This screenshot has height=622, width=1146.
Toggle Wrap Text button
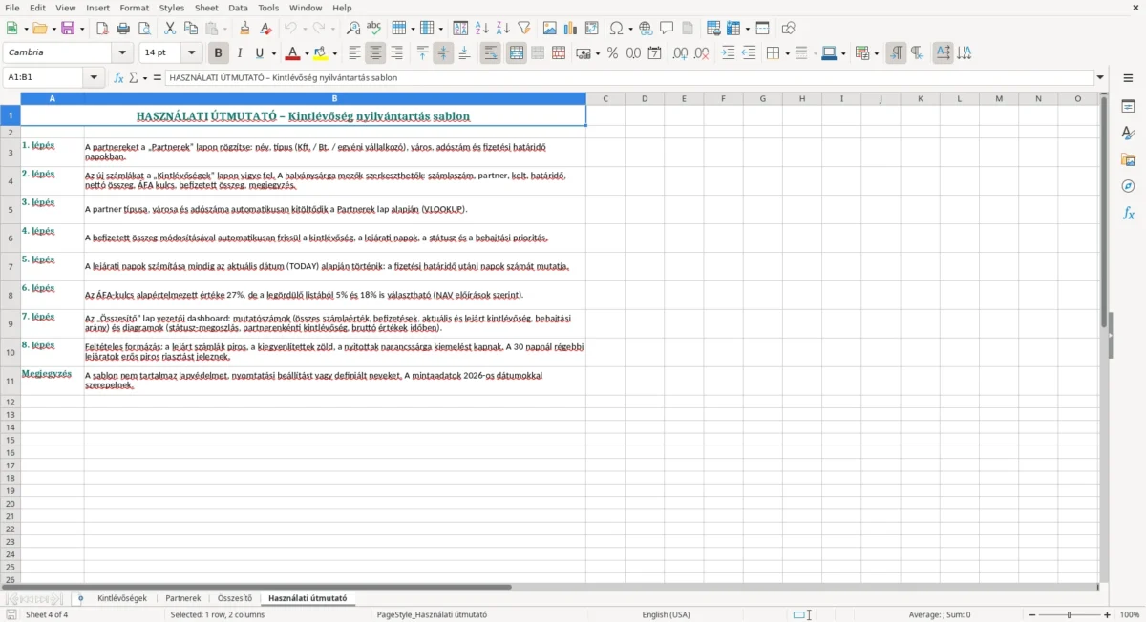pos(491,53)
